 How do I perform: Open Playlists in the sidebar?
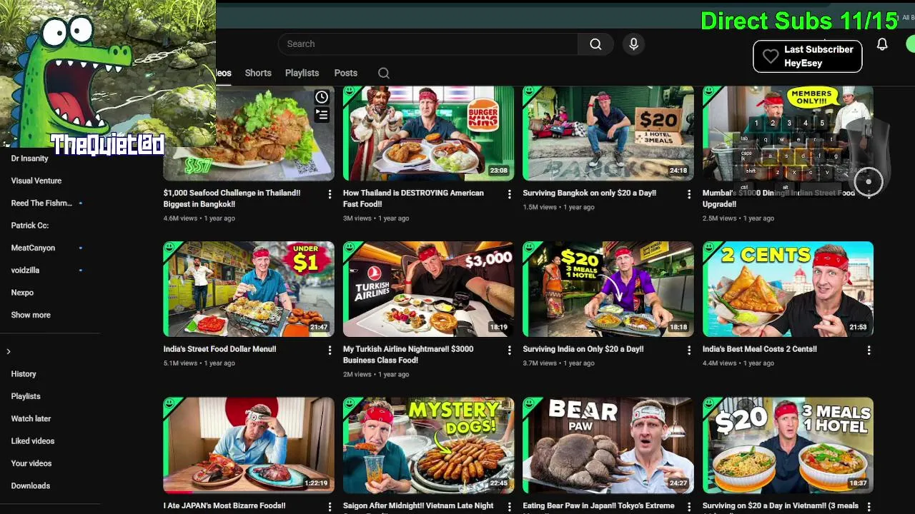pos(26,396)
